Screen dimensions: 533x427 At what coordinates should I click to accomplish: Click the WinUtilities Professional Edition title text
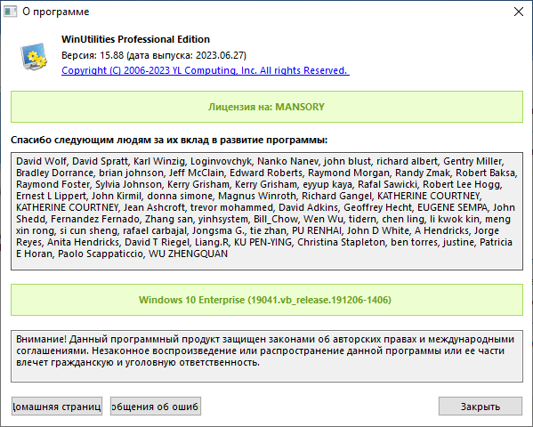pyautogui.click(x=135, y=39)
